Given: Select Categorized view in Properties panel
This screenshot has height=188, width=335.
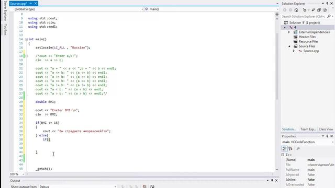Looking at the screenshot, I should (x=284, y=148).
